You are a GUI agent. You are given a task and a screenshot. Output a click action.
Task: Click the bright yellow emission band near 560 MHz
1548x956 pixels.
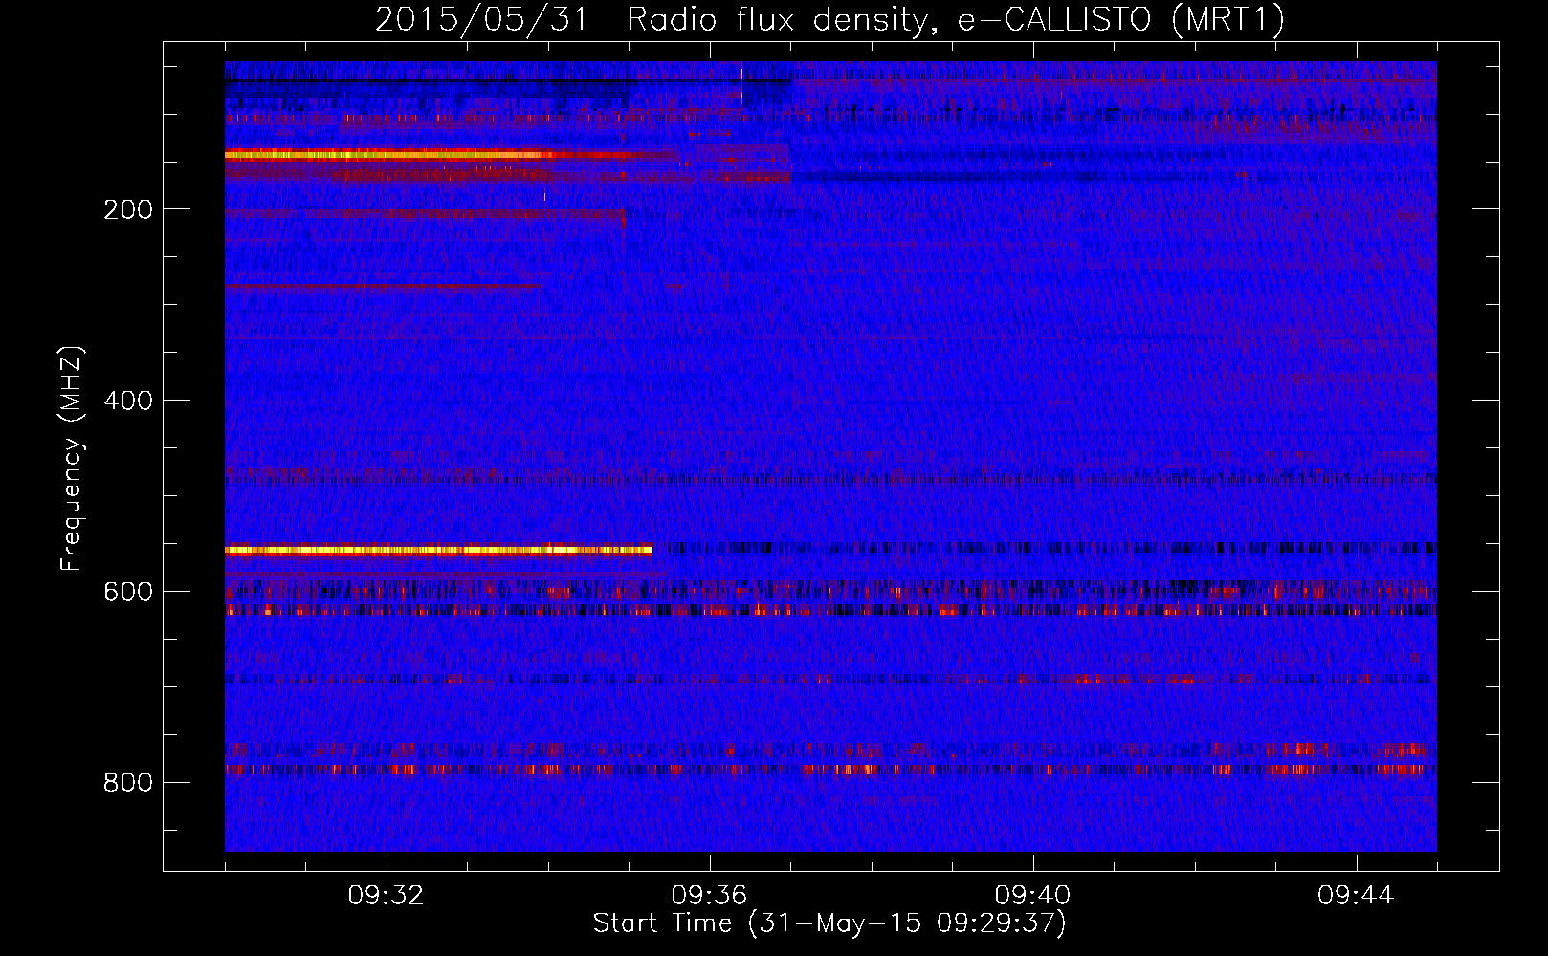438,550
